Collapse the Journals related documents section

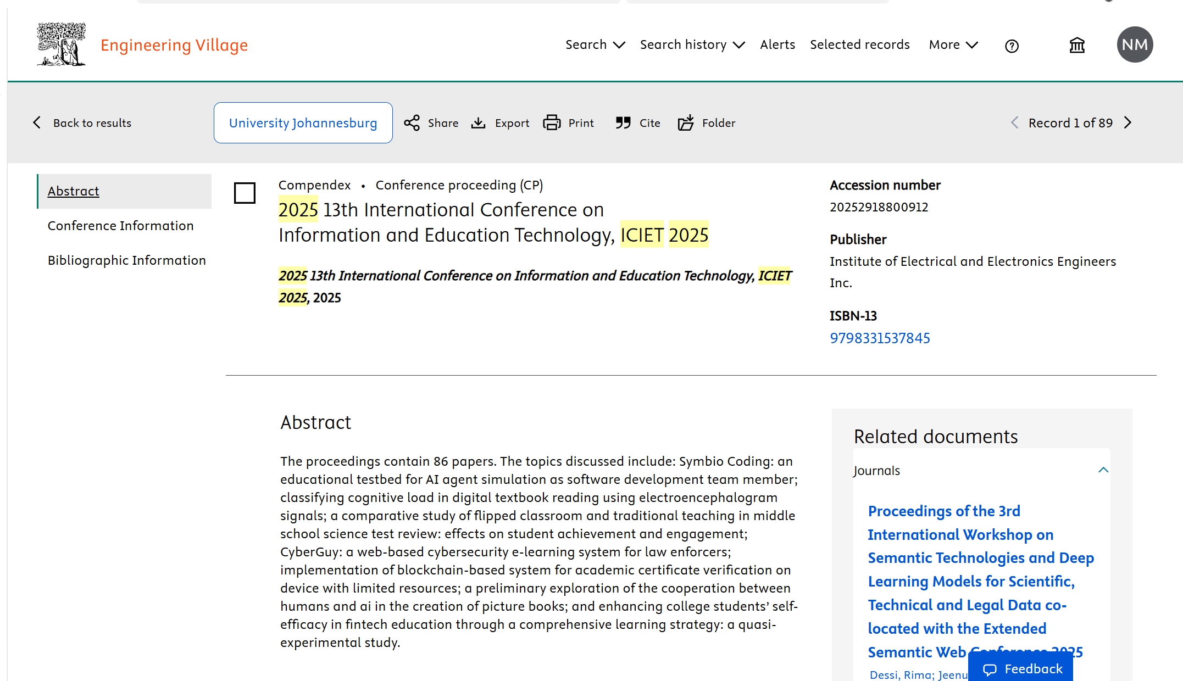1103,470
